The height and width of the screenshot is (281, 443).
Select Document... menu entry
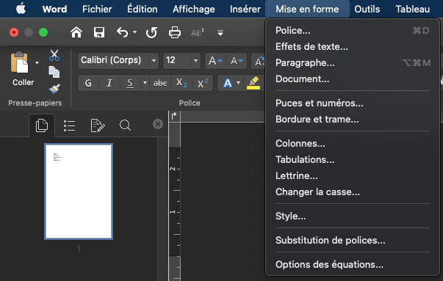coord(353,79)
